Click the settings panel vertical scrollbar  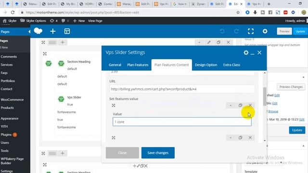point(265,96)
